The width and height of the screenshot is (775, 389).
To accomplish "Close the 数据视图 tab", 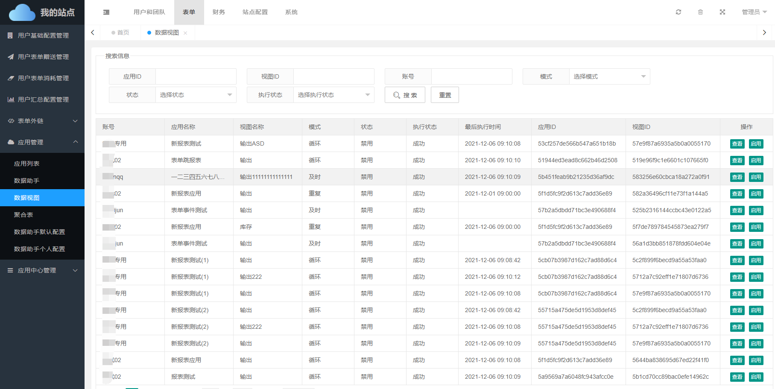I will [185, 33].
